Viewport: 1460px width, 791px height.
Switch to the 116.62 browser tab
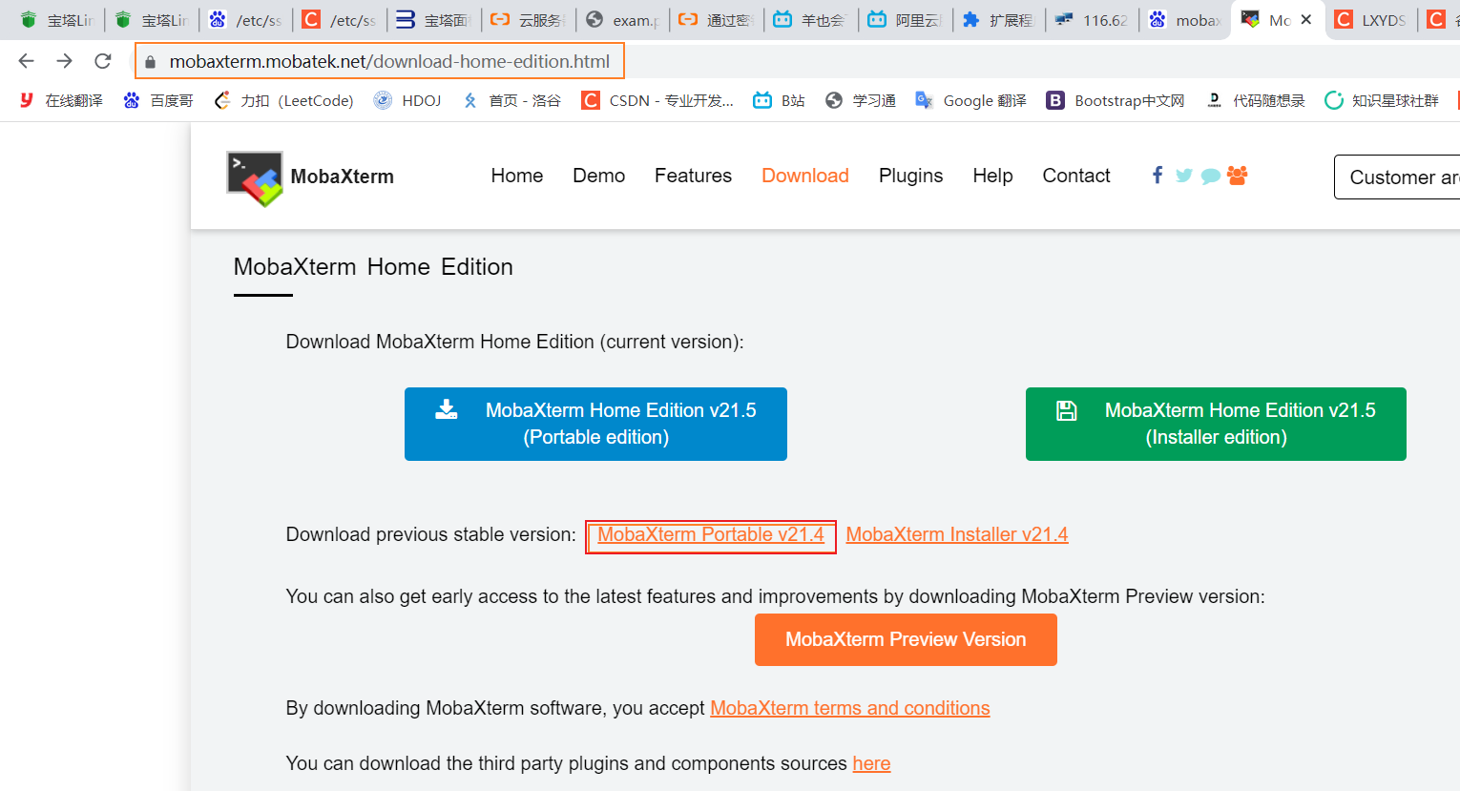(1094, 20)
